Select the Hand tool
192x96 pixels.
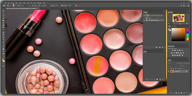[3, 49]
